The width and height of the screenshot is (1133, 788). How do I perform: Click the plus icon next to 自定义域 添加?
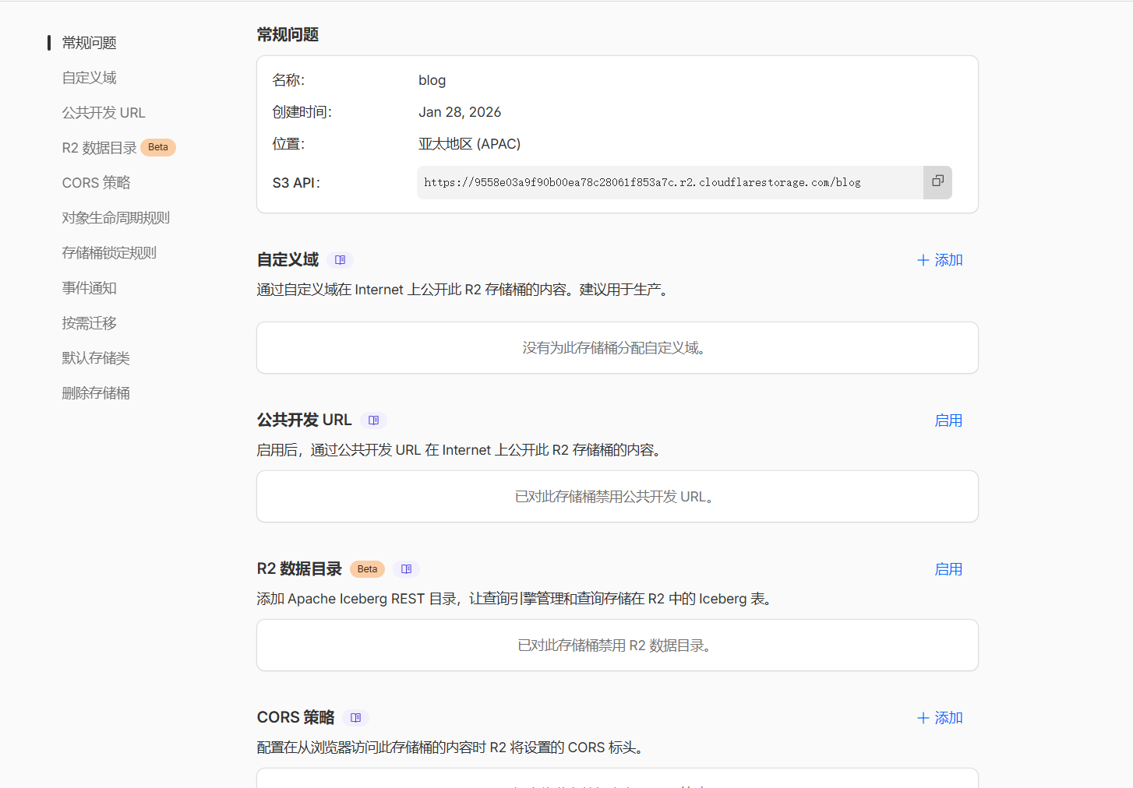922,259
